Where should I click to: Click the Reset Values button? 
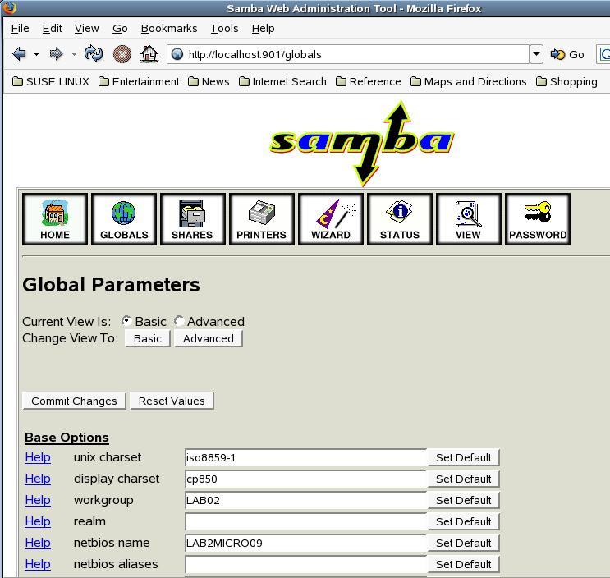pyautogui.click(x=172, y=401)
